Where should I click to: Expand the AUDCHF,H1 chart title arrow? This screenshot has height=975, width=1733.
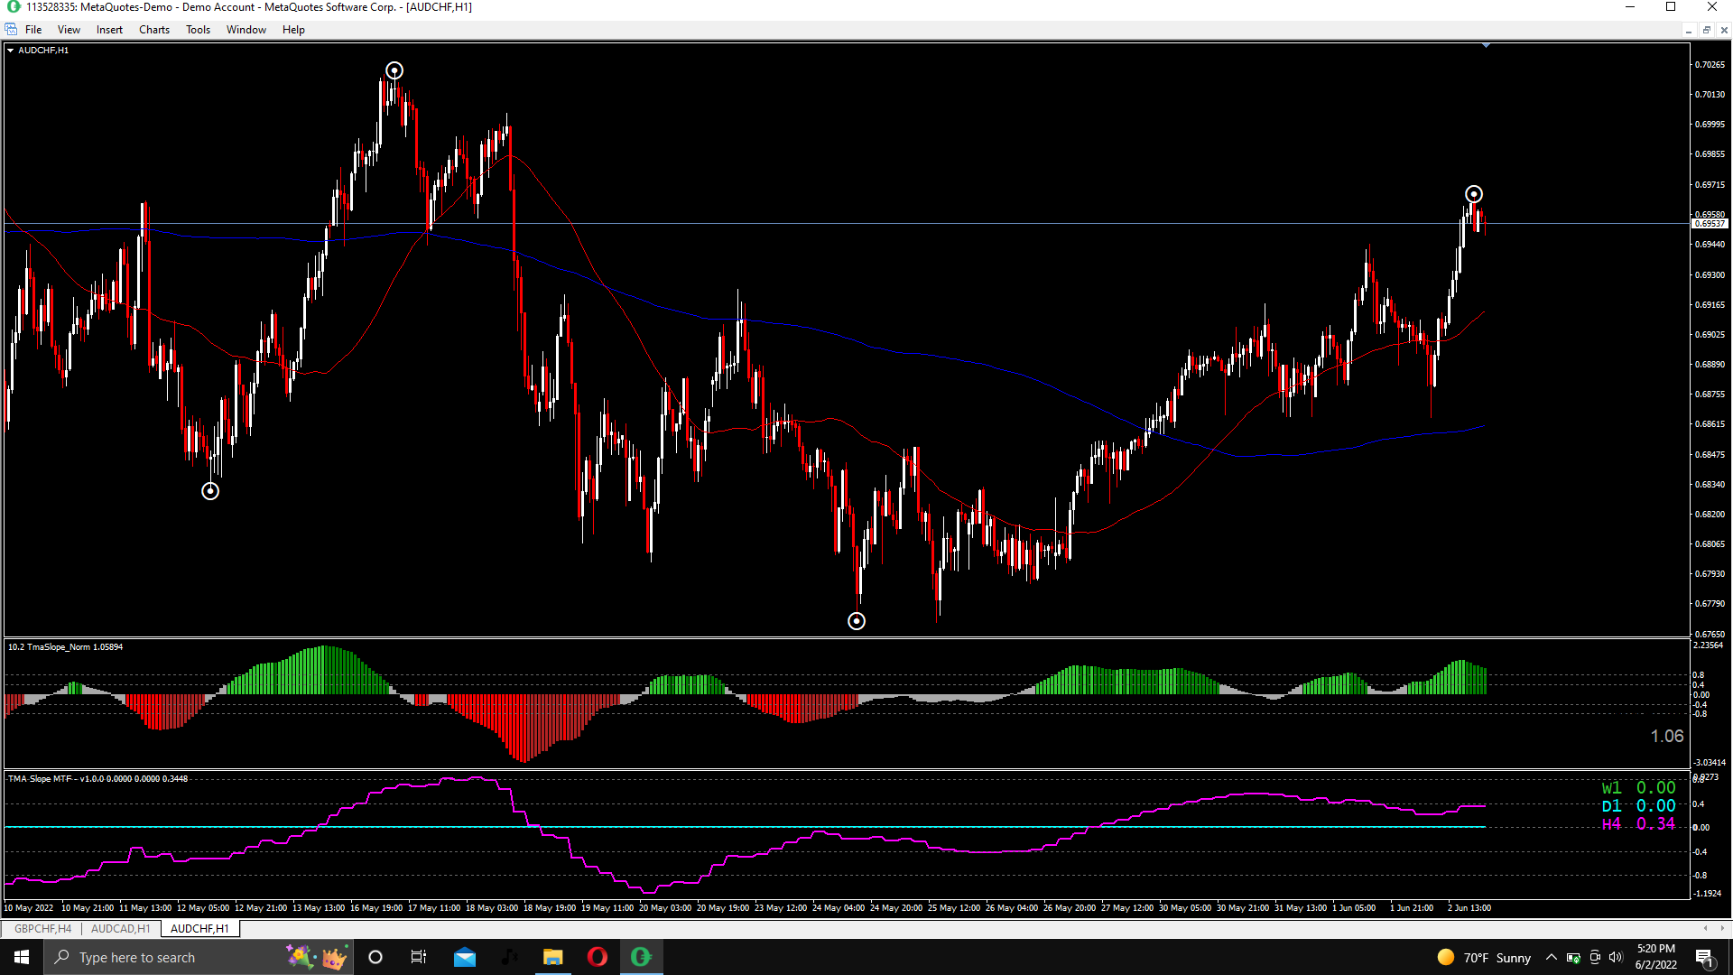pyautogui.click(x=11, y=51)
